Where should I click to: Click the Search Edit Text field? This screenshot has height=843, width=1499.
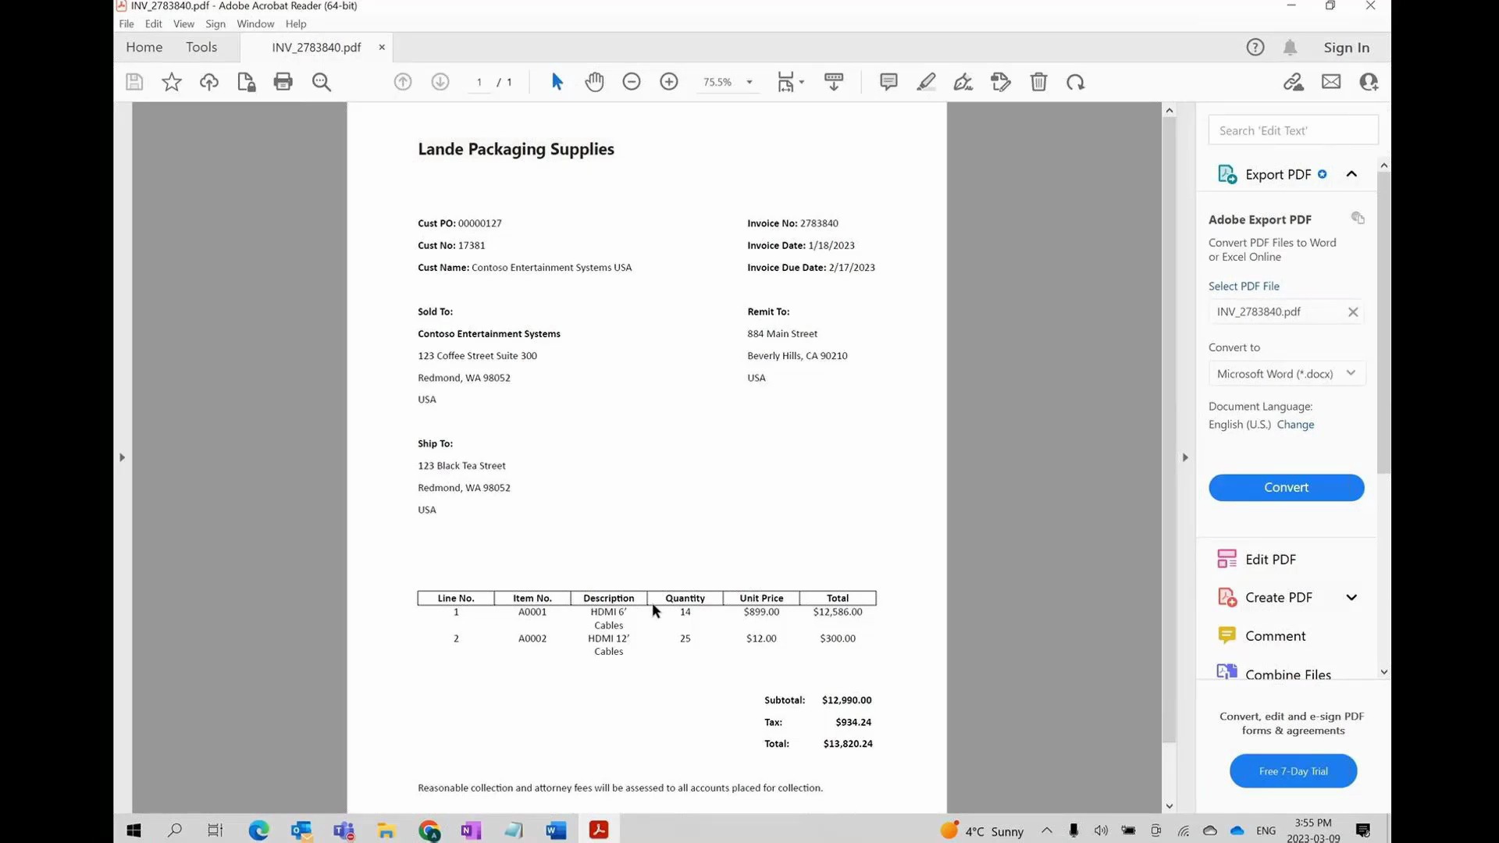(x=1292, y=130)
